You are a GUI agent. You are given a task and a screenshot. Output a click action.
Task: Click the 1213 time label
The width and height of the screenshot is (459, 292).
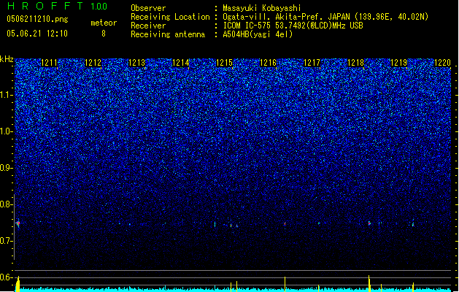pyautogui.click(x=136, y=63)
